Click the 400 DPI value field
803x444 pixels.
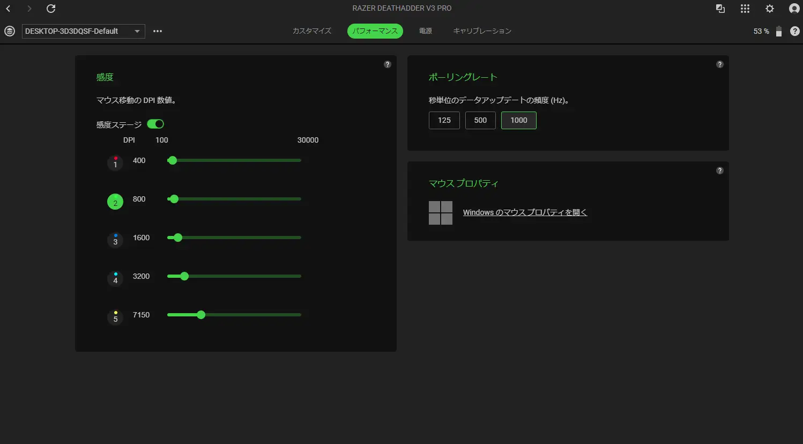139,160
